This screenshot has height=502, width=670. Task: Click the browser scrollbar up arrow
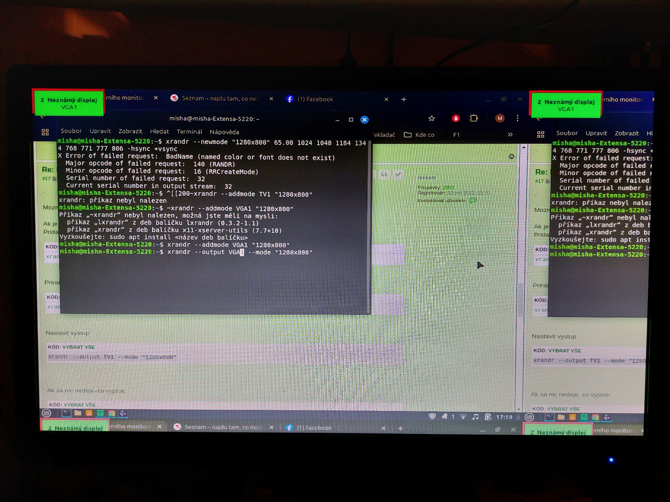[x=524, y=148]
